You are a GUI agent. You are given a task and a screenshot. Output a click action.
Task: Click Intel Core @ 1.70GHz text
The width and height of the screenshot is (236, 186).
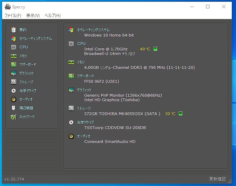[x=106, y=49]
